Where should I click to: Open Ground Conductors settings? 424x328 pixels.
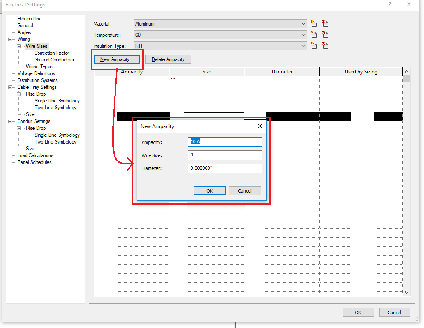pos(54,59)
